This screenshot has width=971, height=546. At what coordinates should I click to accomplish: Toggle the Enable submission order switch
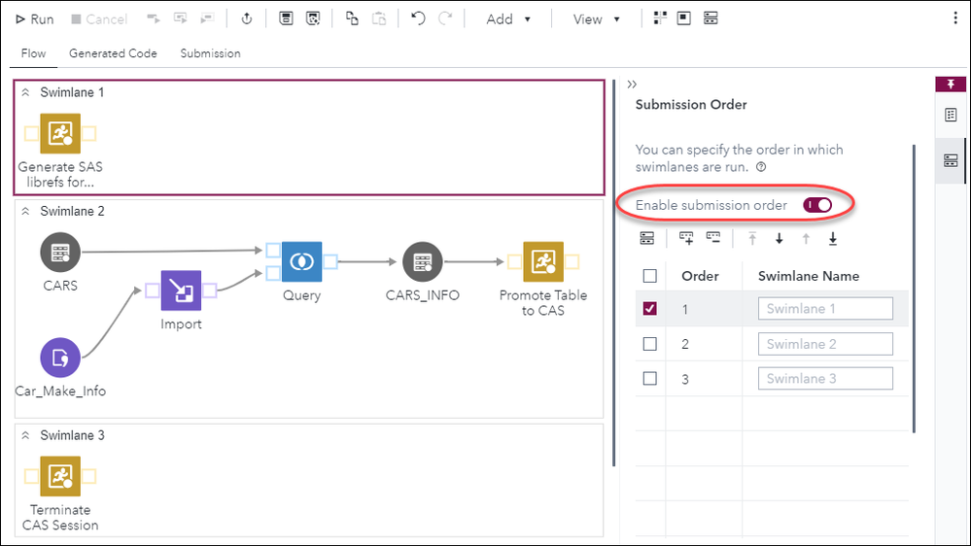tap(817, 205)
